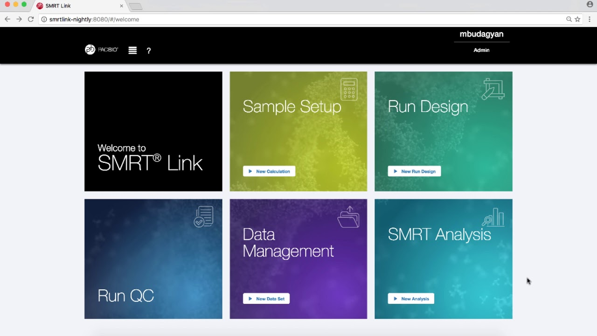
Task: Open the Run Design tile title
Action: click(x=428, y=107)
